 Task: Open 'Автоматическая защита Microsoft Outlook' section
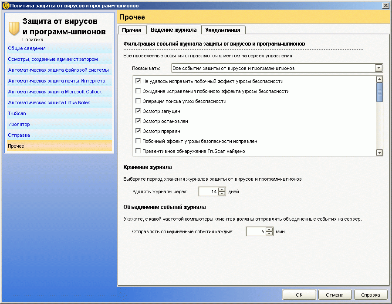[59, 92]
